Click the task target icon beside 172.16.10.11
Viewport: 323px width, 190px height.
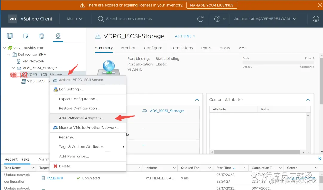[x=43, y=178]
